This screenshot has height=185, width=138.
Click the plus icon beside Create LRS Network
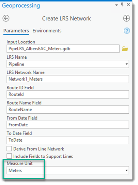[126, 18]
